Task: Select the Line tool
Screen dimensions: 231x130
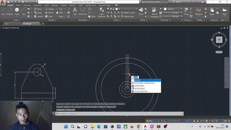Action: click(3, 12)
